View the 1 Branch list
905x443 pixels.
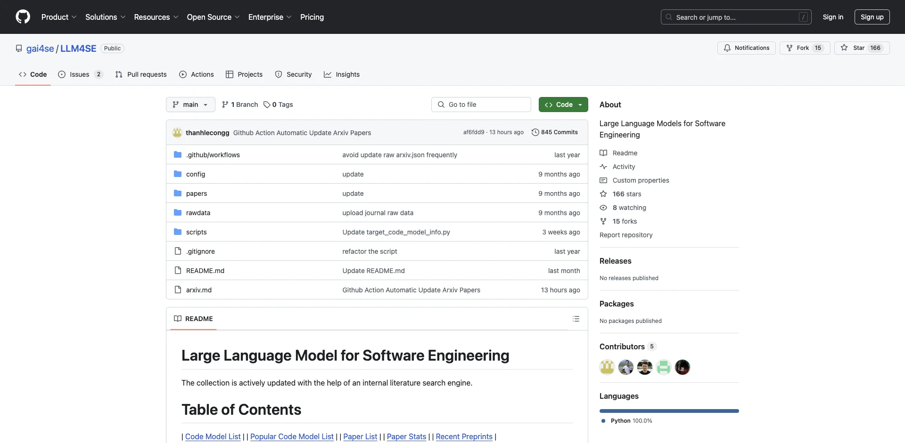pos(240,105)
